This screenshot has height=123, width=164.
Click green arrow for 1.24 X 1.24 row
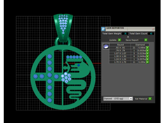[x=148, y=59]
